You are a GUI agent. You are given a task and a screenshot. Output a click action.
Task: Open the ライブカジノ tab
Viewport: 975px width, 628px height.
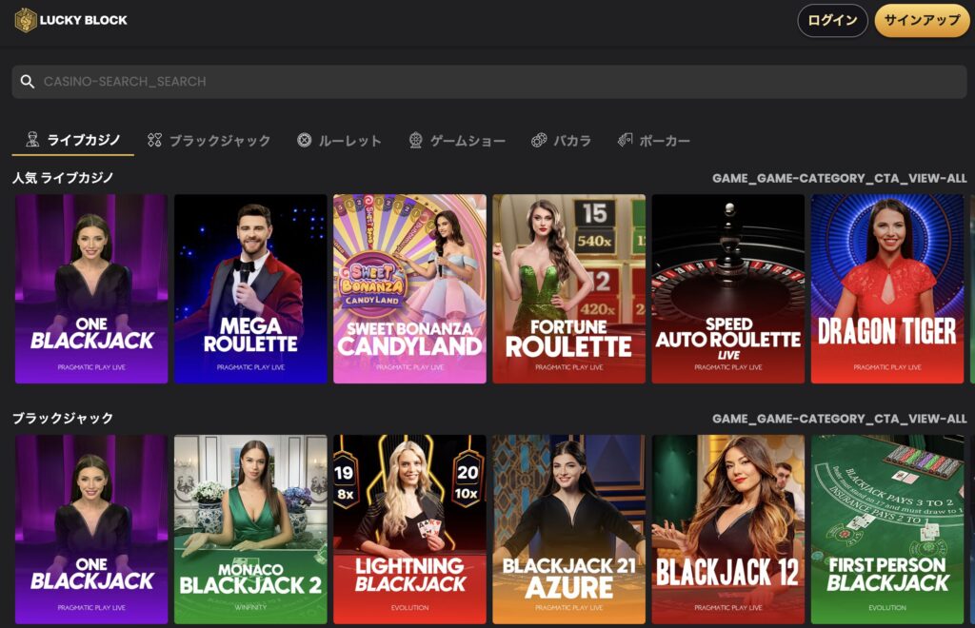72,140
